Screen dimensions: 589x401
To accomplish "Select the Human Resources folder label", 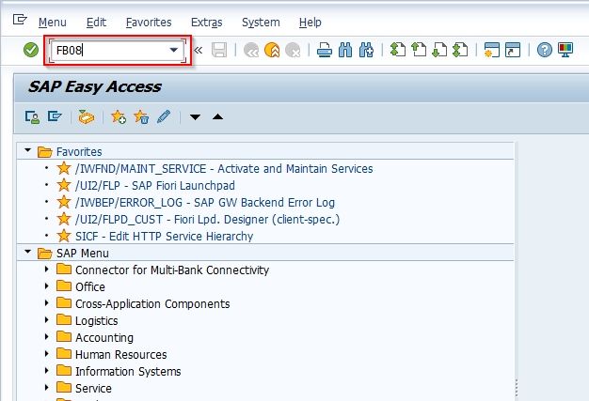I will (121, 355).
